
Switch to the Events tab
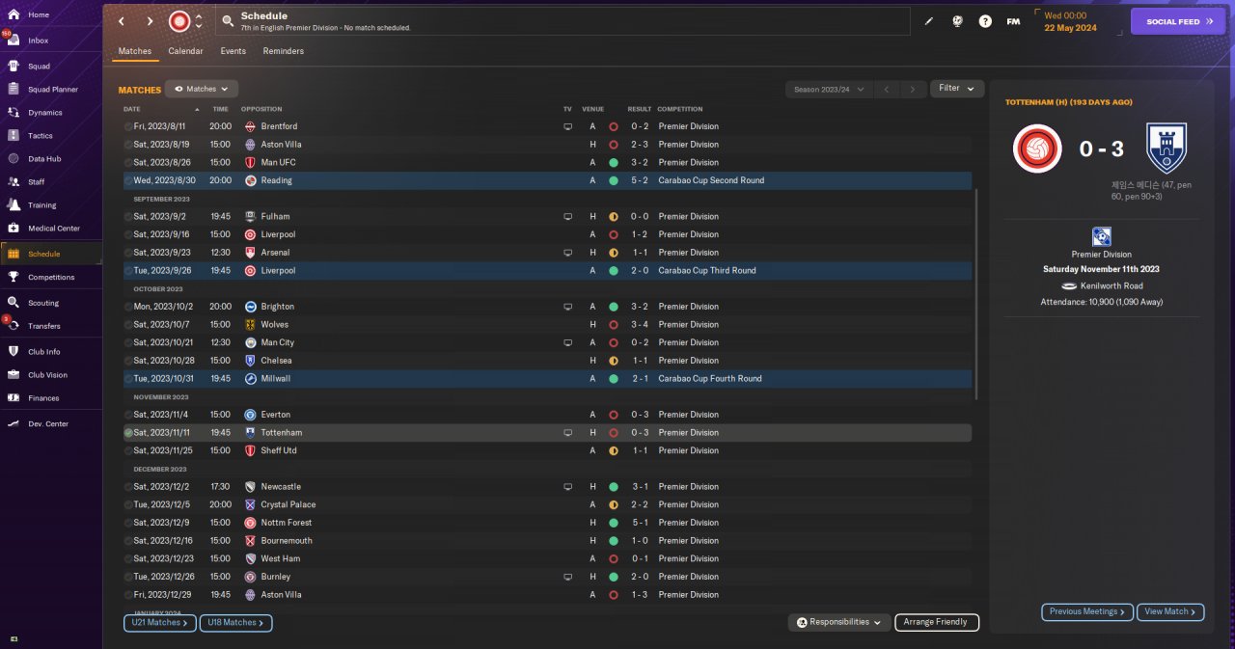pos(233,51)
